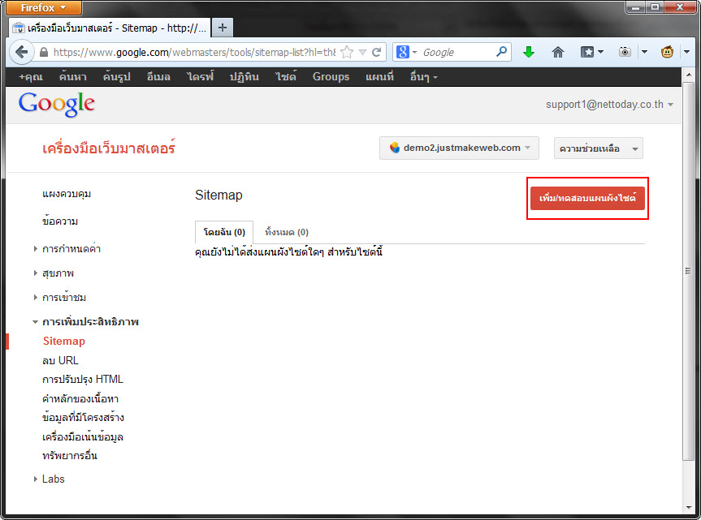Open ไซต์ in Google bar
This screenshot has width=701, height=520.
286,76
